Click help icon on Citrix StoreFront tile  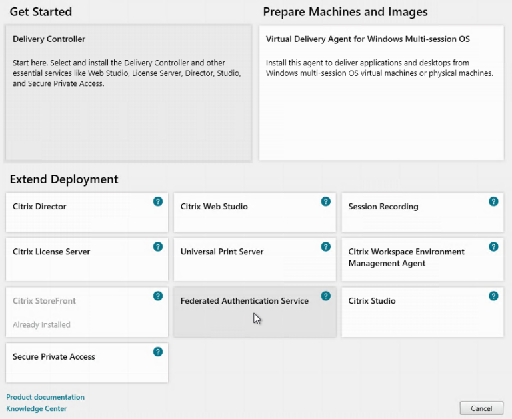coord(158,296)
